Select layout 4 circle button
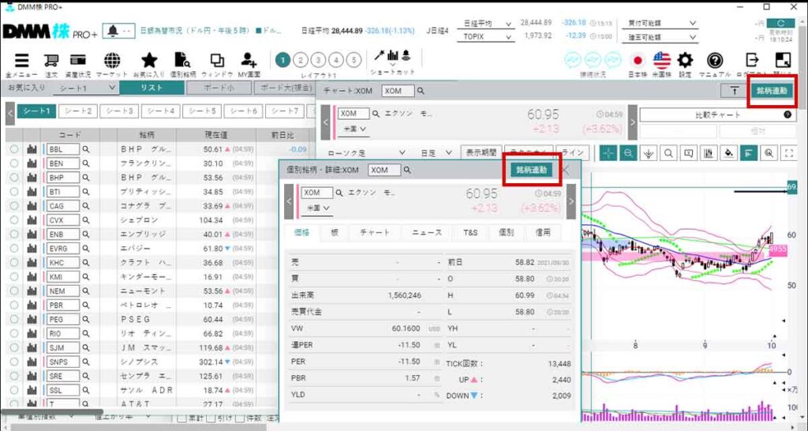 click(x=336, y=60)
